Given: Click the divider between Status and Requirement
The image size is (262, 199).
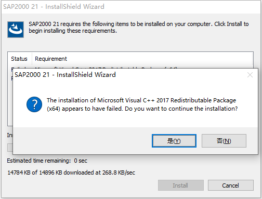Looking at the screenshot, I should click(32, 59).
